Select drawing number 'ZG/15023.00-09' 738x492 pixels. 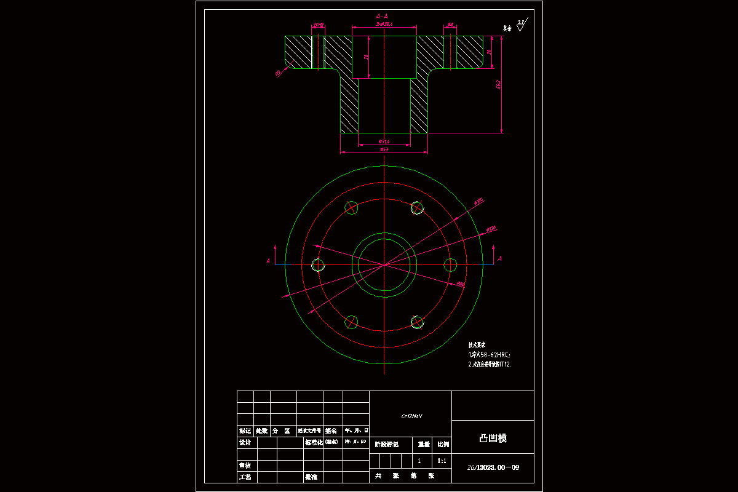click(493, 467)
